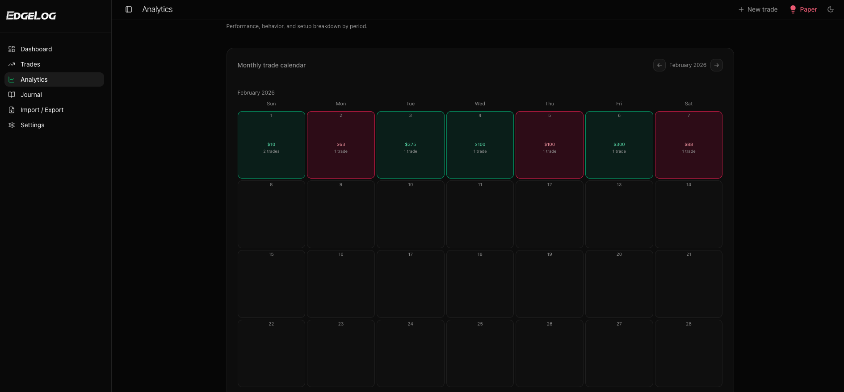This screenshot has width=844, height=392.
Task: Click the Journal book icon
Action: point(12,95)
